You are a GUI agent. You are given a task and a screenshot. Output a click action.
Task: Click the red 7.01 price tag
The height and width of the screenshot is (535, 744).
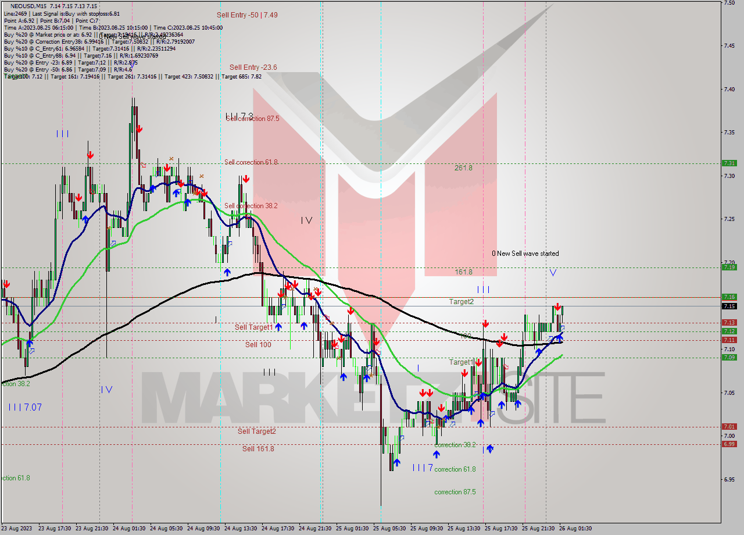[x=729, y=427]
